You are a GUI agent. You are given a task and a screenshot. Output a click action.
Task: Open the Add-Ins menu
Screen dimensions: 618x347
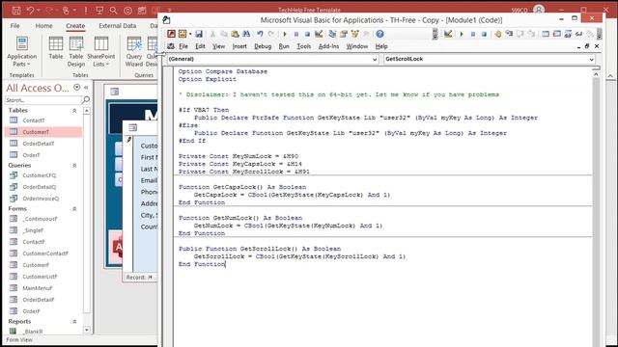pos(328,46)
